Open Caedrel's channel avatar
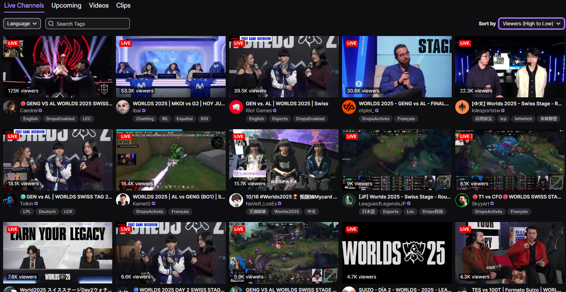The image size is (566, 292). (x=10, y=107)
